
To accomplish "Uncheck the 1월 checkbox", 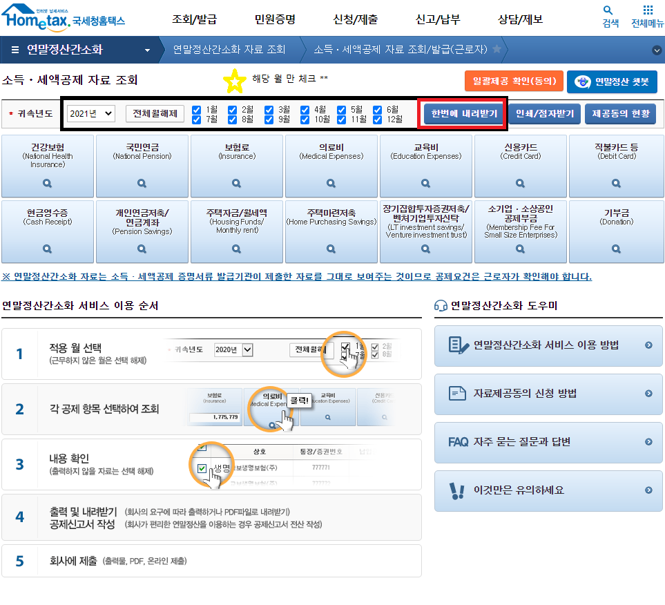I will tap(197, 110).
